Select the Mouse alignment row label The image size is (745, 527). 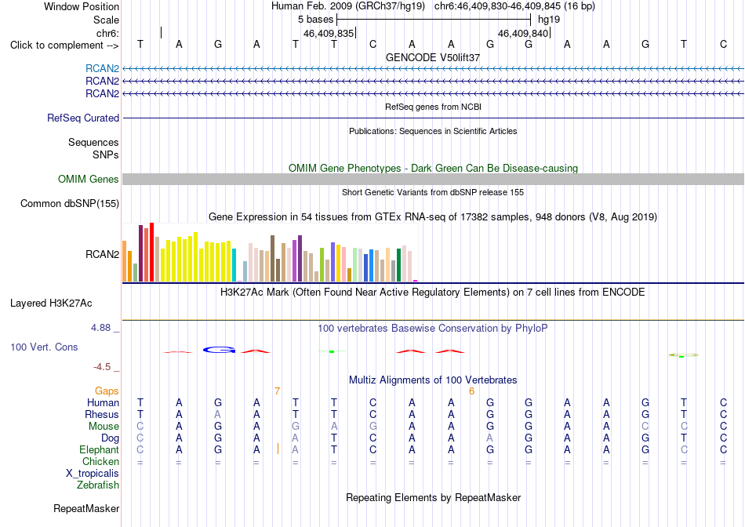coord(104,427)
